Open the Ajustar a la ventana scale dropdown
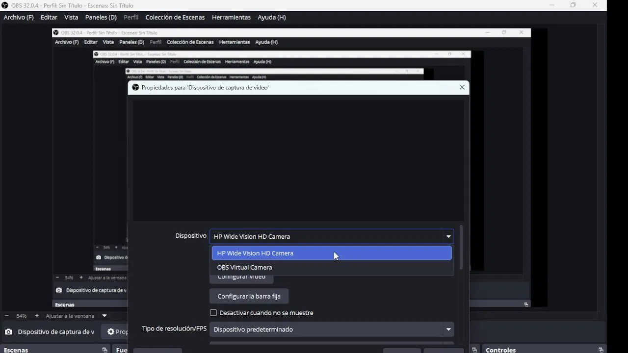 pyautogui.click(x=77, y=316)
